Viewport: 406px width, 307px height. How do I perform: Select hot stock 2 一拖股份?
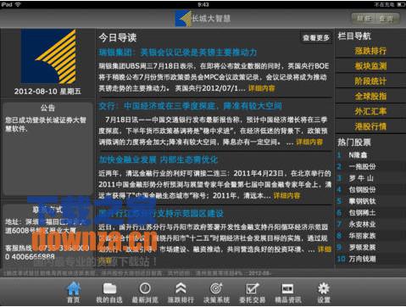point(370,166)
